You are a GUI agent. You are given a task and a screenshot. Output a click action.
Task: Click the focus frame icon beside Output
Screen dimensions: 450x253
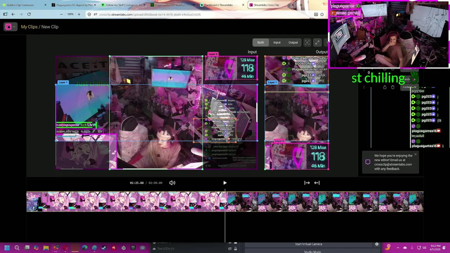coord(307,43)
